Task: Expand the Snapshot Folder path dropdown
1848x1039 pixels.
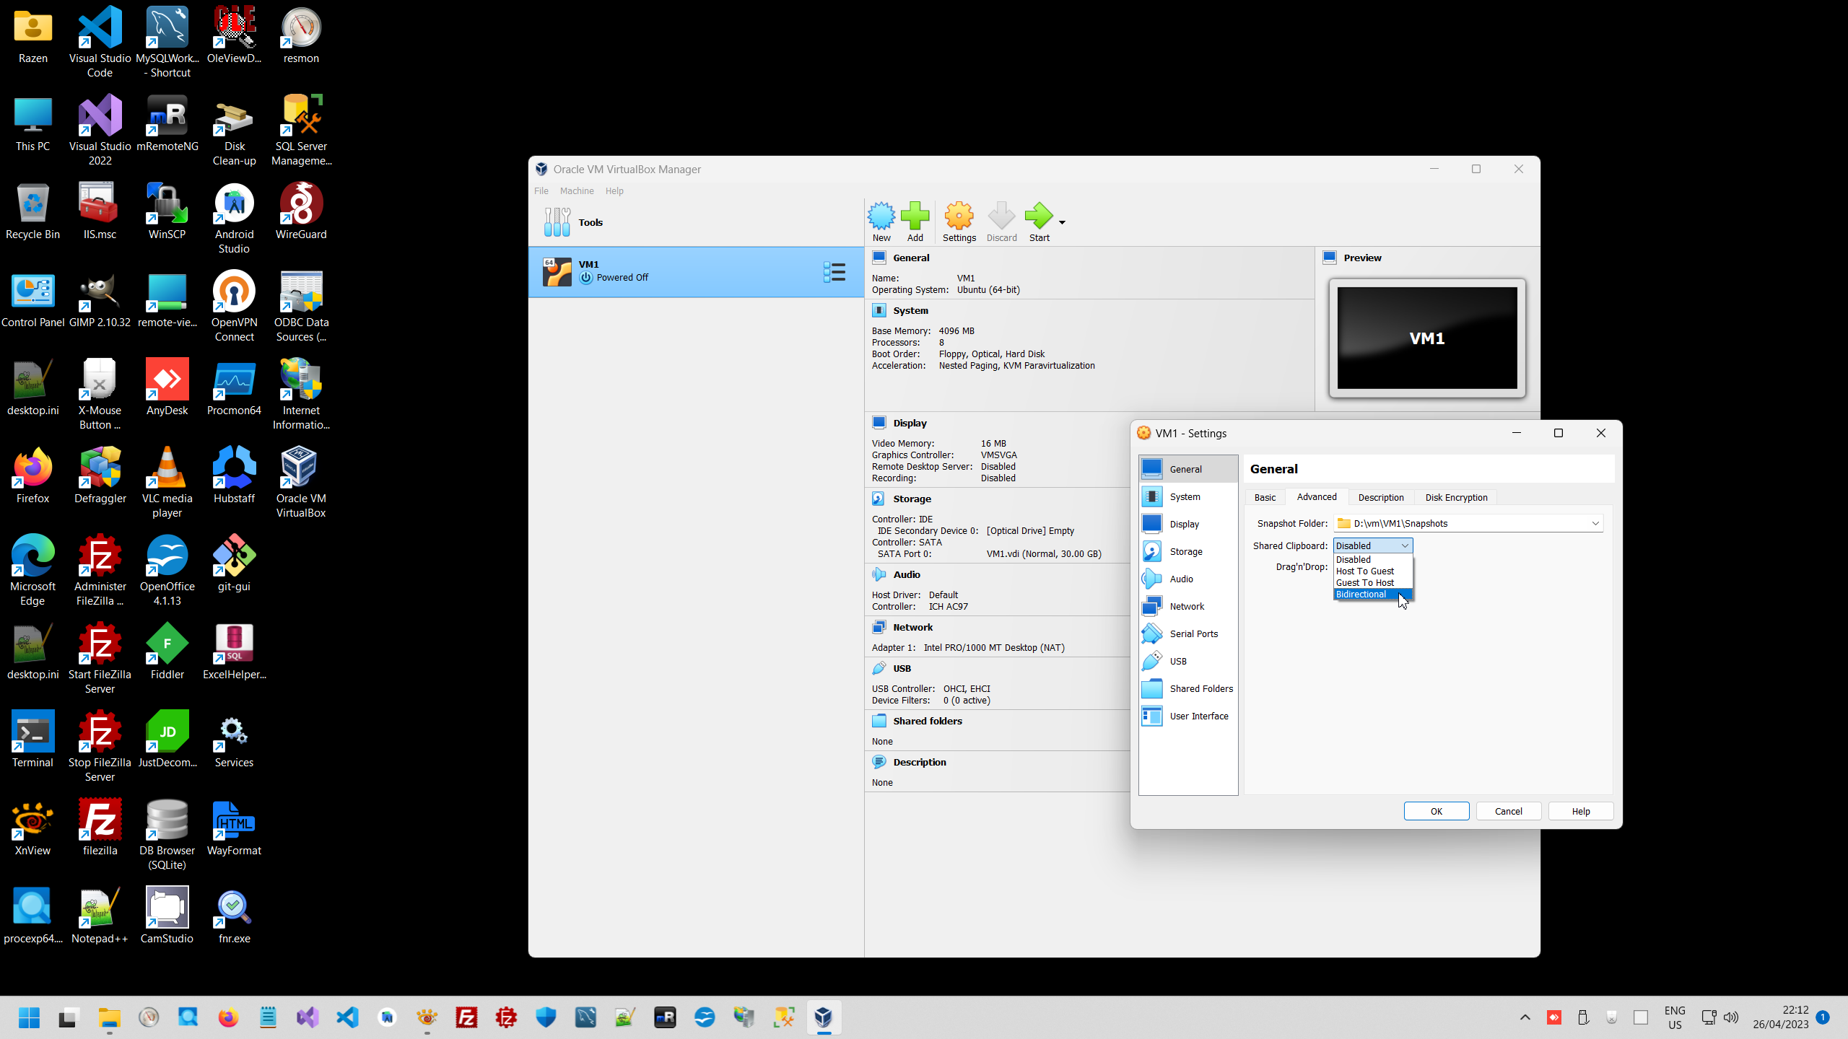Action: coord(1595,524)
